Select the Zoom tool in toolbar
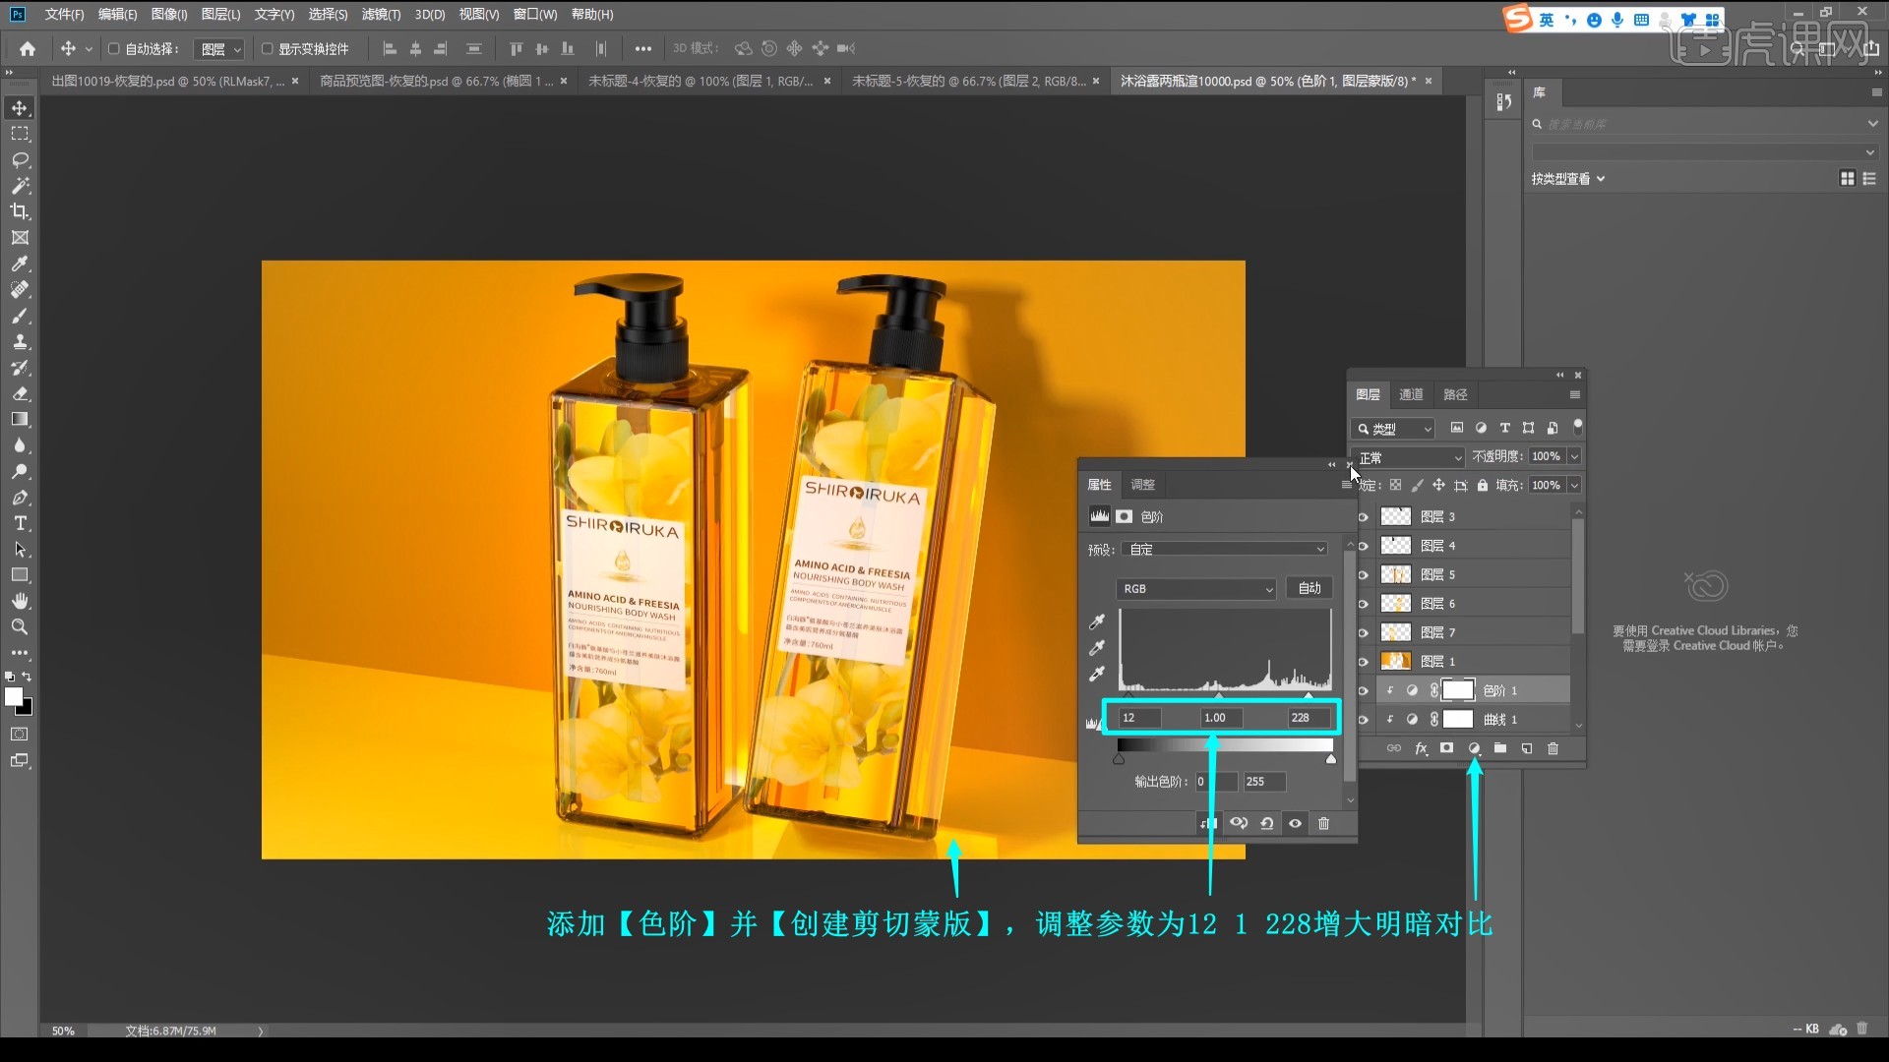This screenshot has height=1062, width=1889. click(20, 626)
